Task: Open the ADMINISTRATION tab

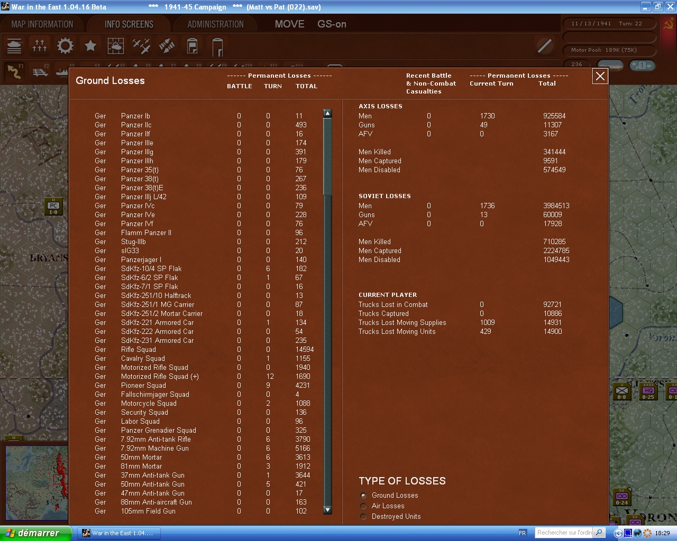Action: pos(216,24)
